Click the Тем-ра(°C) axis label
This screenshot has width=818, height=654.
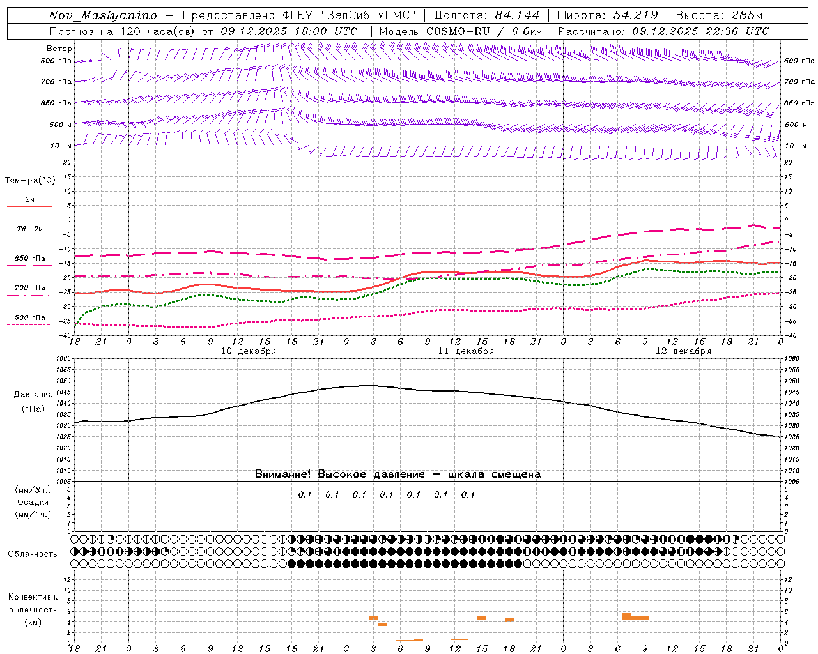(30, 181)
